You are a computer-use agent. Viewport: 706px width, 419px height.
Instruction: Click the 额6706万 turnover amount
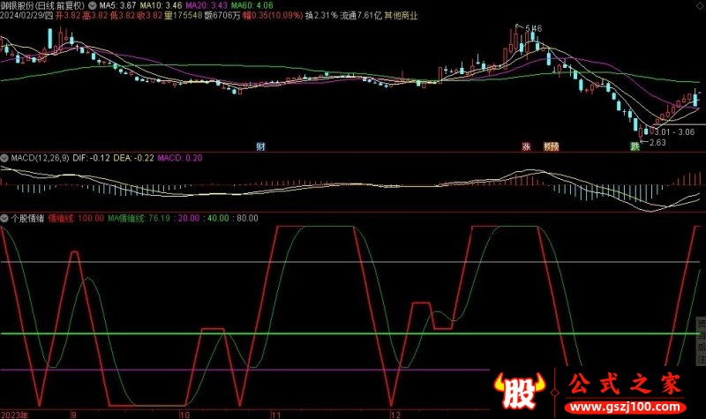pyautogui.click(x=222, y=16)
